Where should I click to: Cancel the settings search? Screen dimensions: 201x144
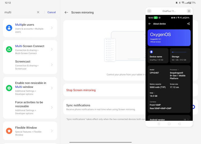tap(51, 12)
